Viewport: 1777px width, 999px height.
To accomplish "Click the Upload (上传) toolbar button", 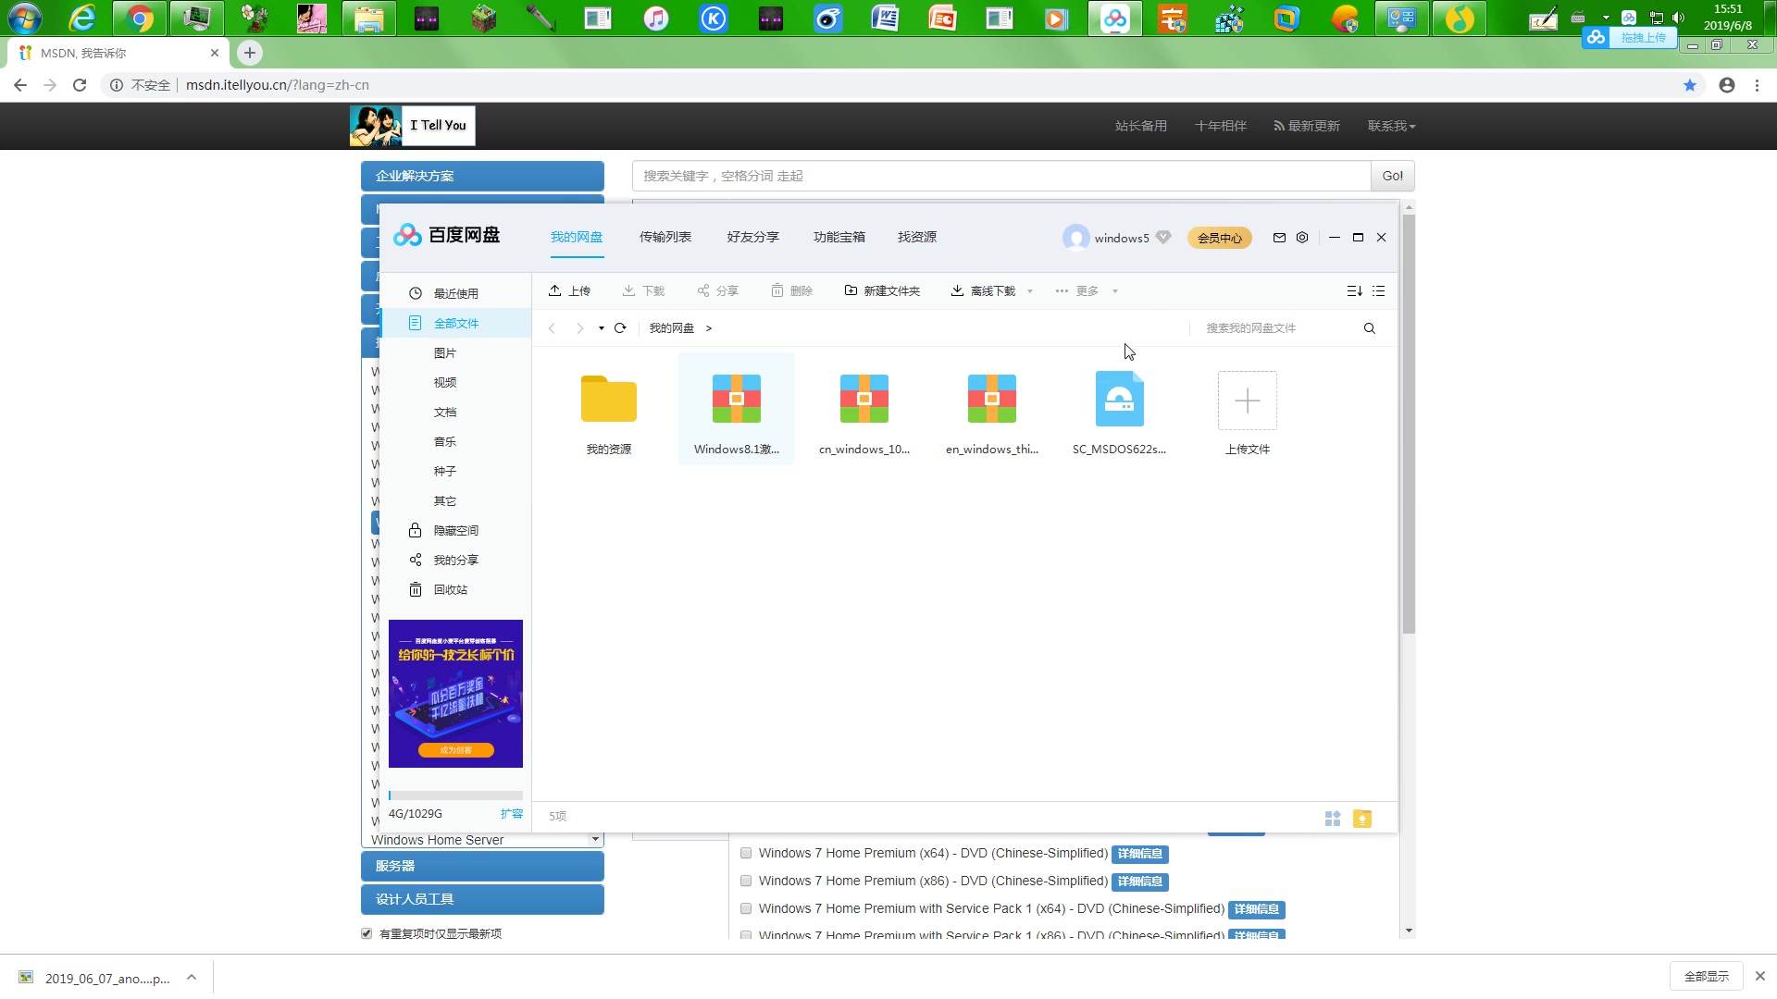I will (569, 290).
